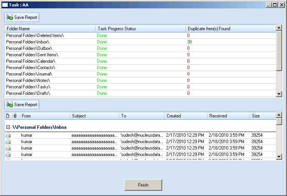Click the second email envelope icon

click(x=8, y=142)
